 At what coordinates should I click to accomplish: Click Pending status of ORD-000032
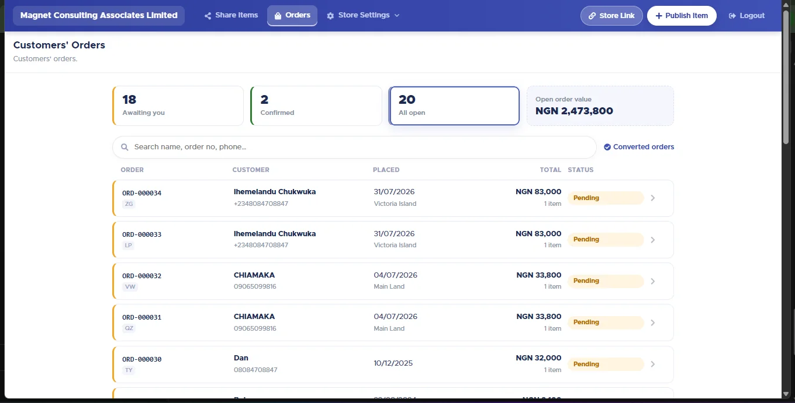606,281
